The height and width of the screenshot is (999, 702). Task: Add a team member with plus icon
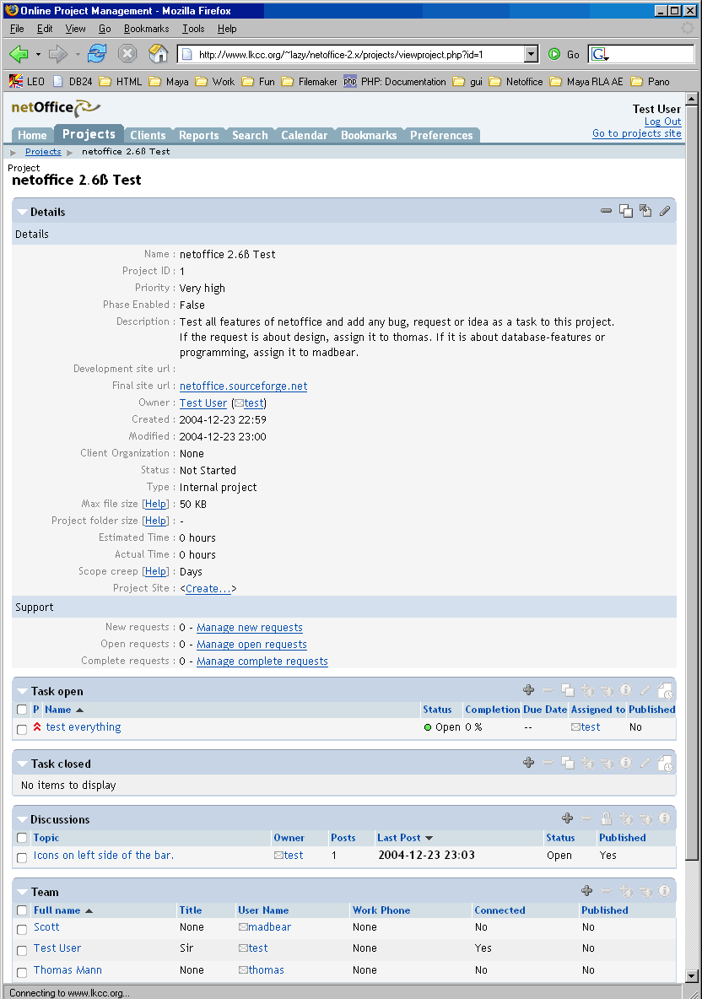pyautogui.click(x=587, y=891)
